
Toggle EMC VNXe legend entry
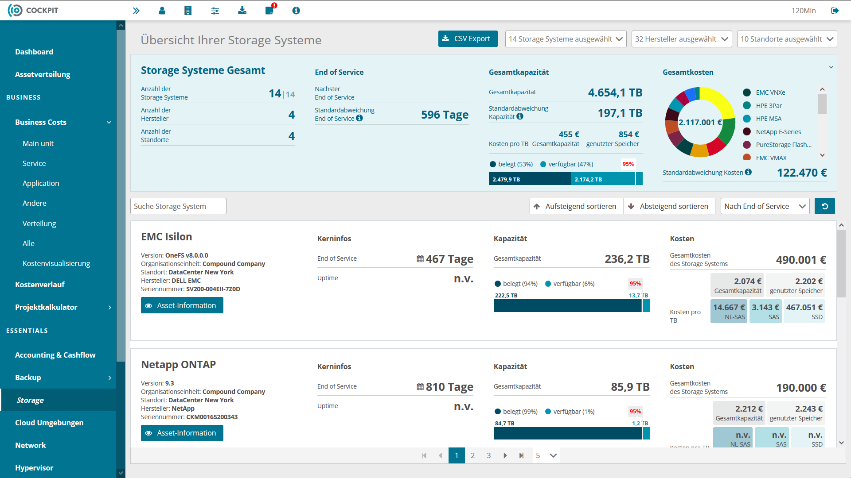tap(764, 93)
